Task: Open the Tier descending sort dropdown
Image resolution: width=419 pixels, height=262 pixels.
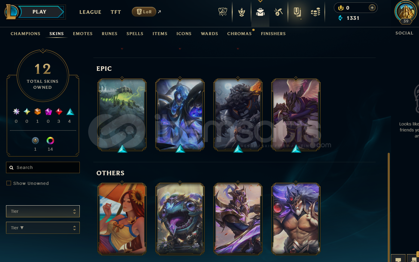Action: tap(43, 228)
